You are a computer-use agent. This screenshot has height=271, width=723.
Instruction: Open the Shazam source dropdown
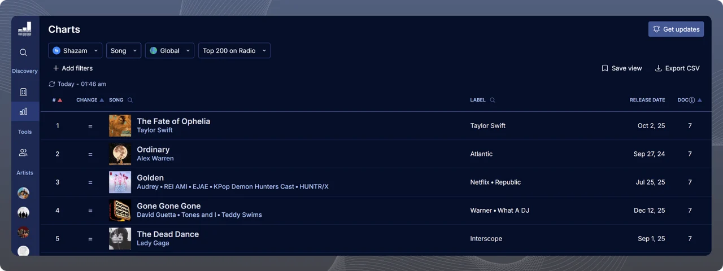coord(75,51)
